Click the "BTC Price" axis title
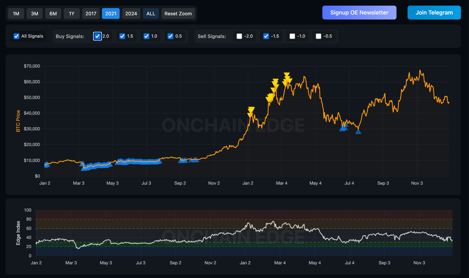 pyautogui.click(x=18, y=121)
